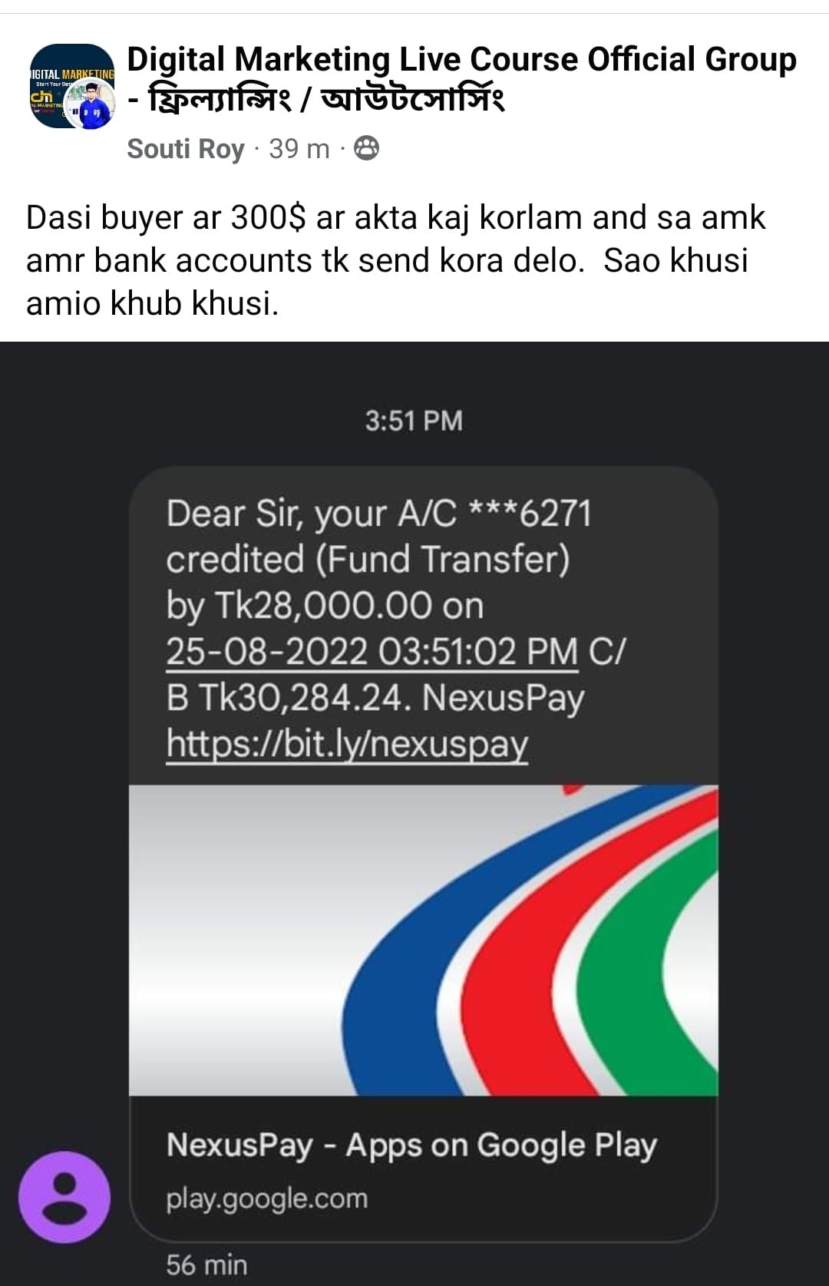Tap the 56 min message timestamp
Screen dimensions: 829x1286
(206, 1265)
